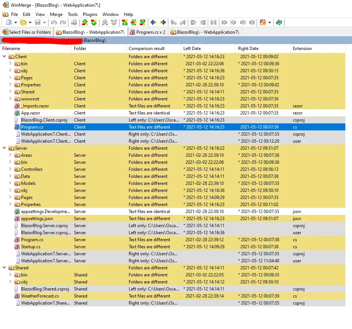Open the Help menu
The image size is (352, 329).
click(x=128, y=14)
